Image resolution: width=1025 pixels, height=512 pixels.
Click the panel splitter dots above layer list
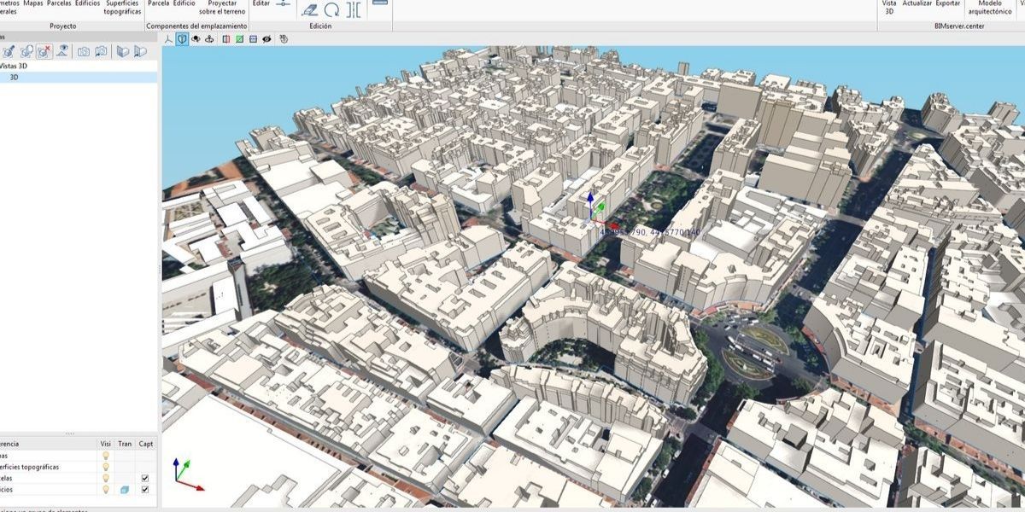[70, 434]
